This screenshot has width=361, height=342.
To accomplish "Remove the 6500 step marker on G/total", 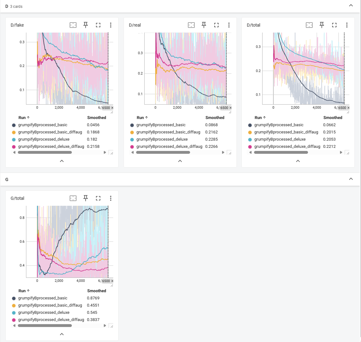I will pos(112,281).
